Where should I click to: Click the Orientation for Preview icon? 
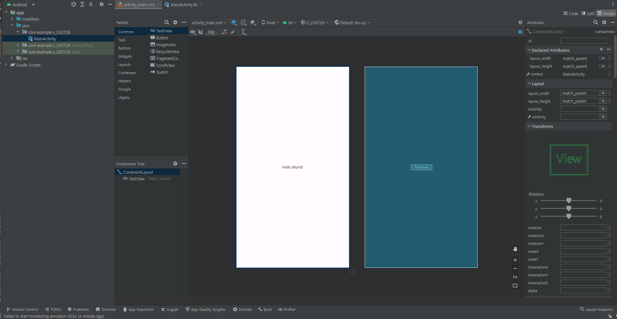point(243,23)
